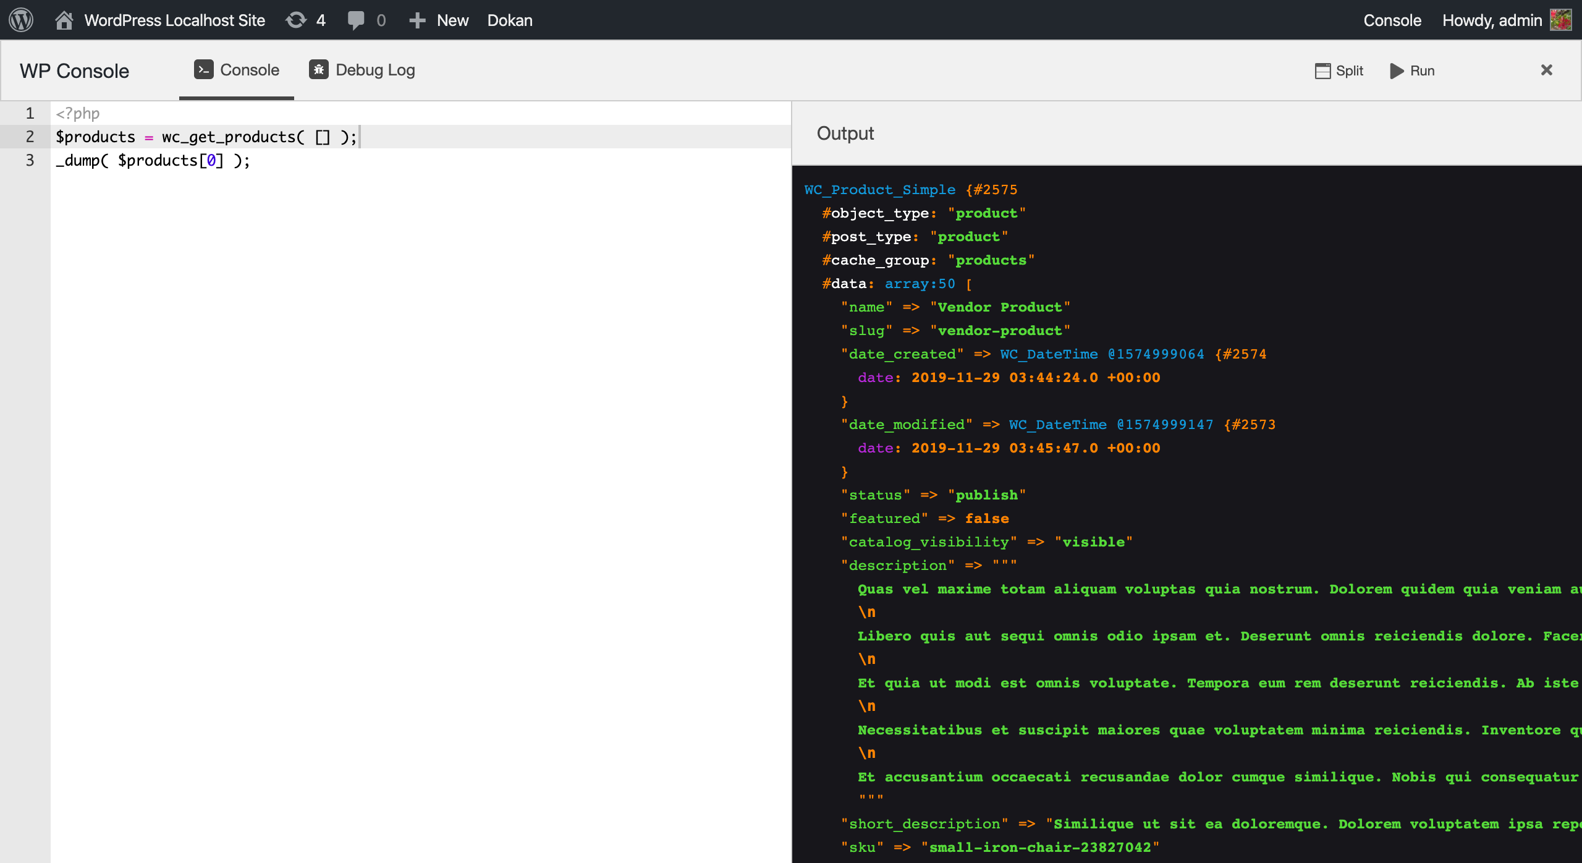The height and width of the screenshot is (863, 1582).
Task: Click the Split layout icon
Action: click(1322, 71)
